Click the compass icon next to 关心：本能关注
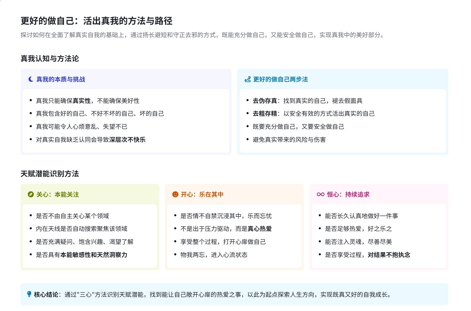Screen dimensions: 471x311 (x=30, y=194)
